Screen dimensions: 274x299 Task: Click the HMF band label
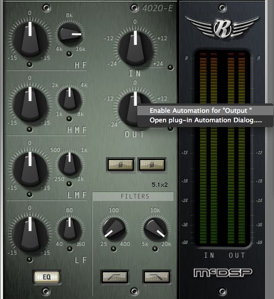click(77, 130)
